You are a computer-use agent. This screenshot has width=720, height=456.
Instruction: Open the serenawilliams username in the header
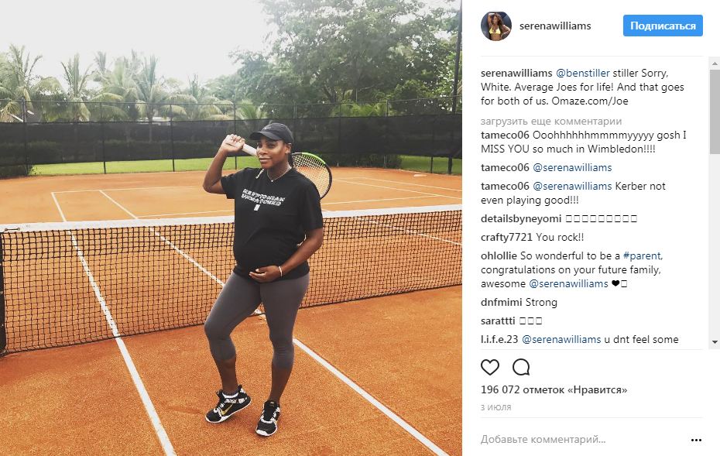tap(554, 26)
